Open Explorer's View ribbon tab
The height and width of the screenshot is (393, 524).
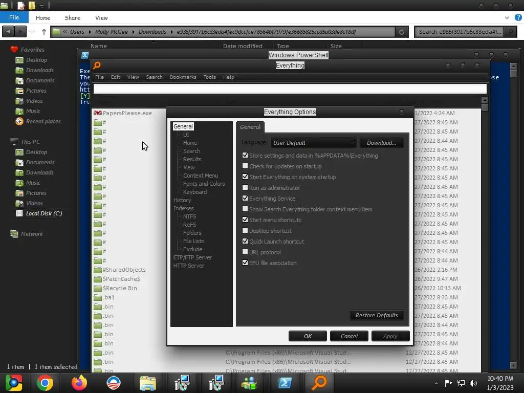tap(101, 18)
